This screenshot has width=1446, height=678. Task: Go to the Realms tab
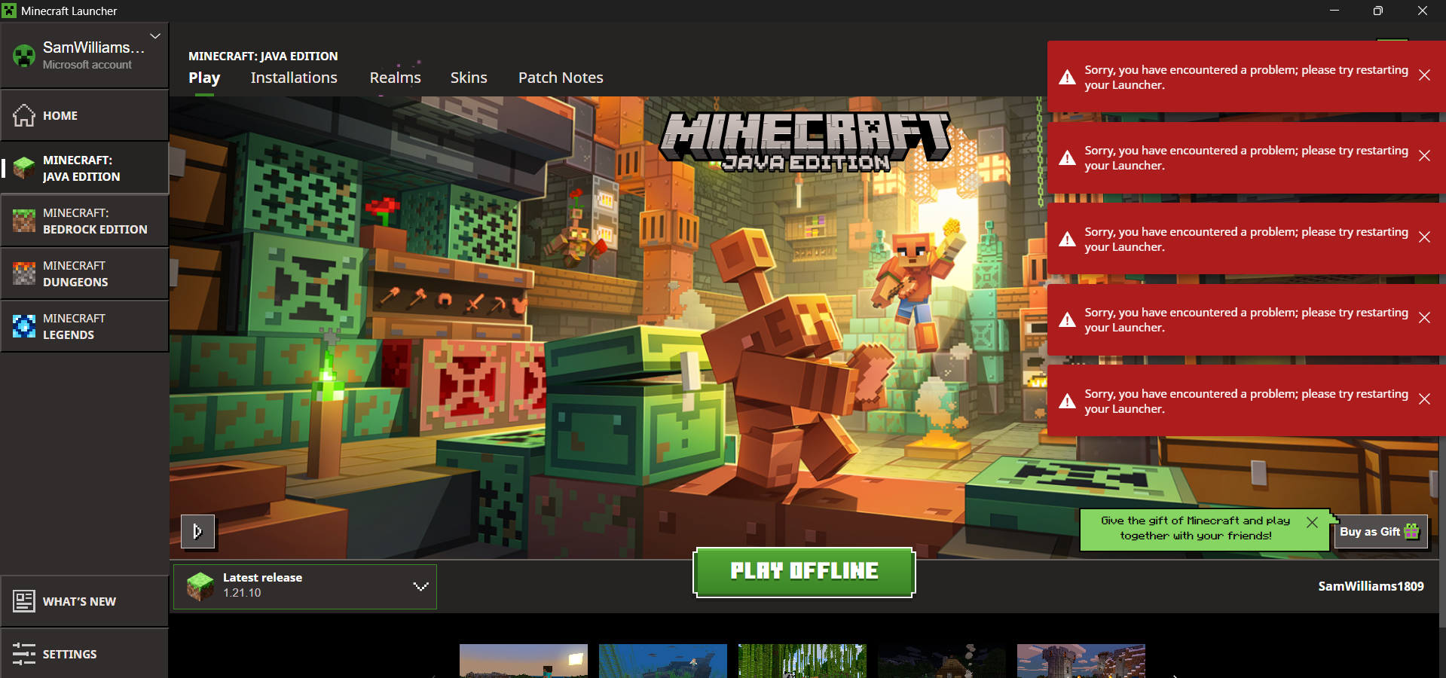click(x=395, y=78)
